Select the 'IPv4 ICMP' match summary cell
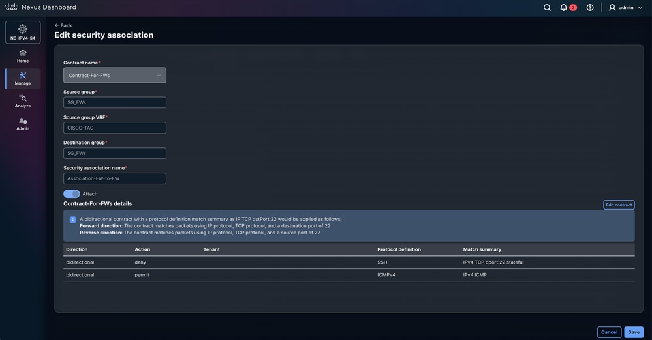 coord(475,275)
